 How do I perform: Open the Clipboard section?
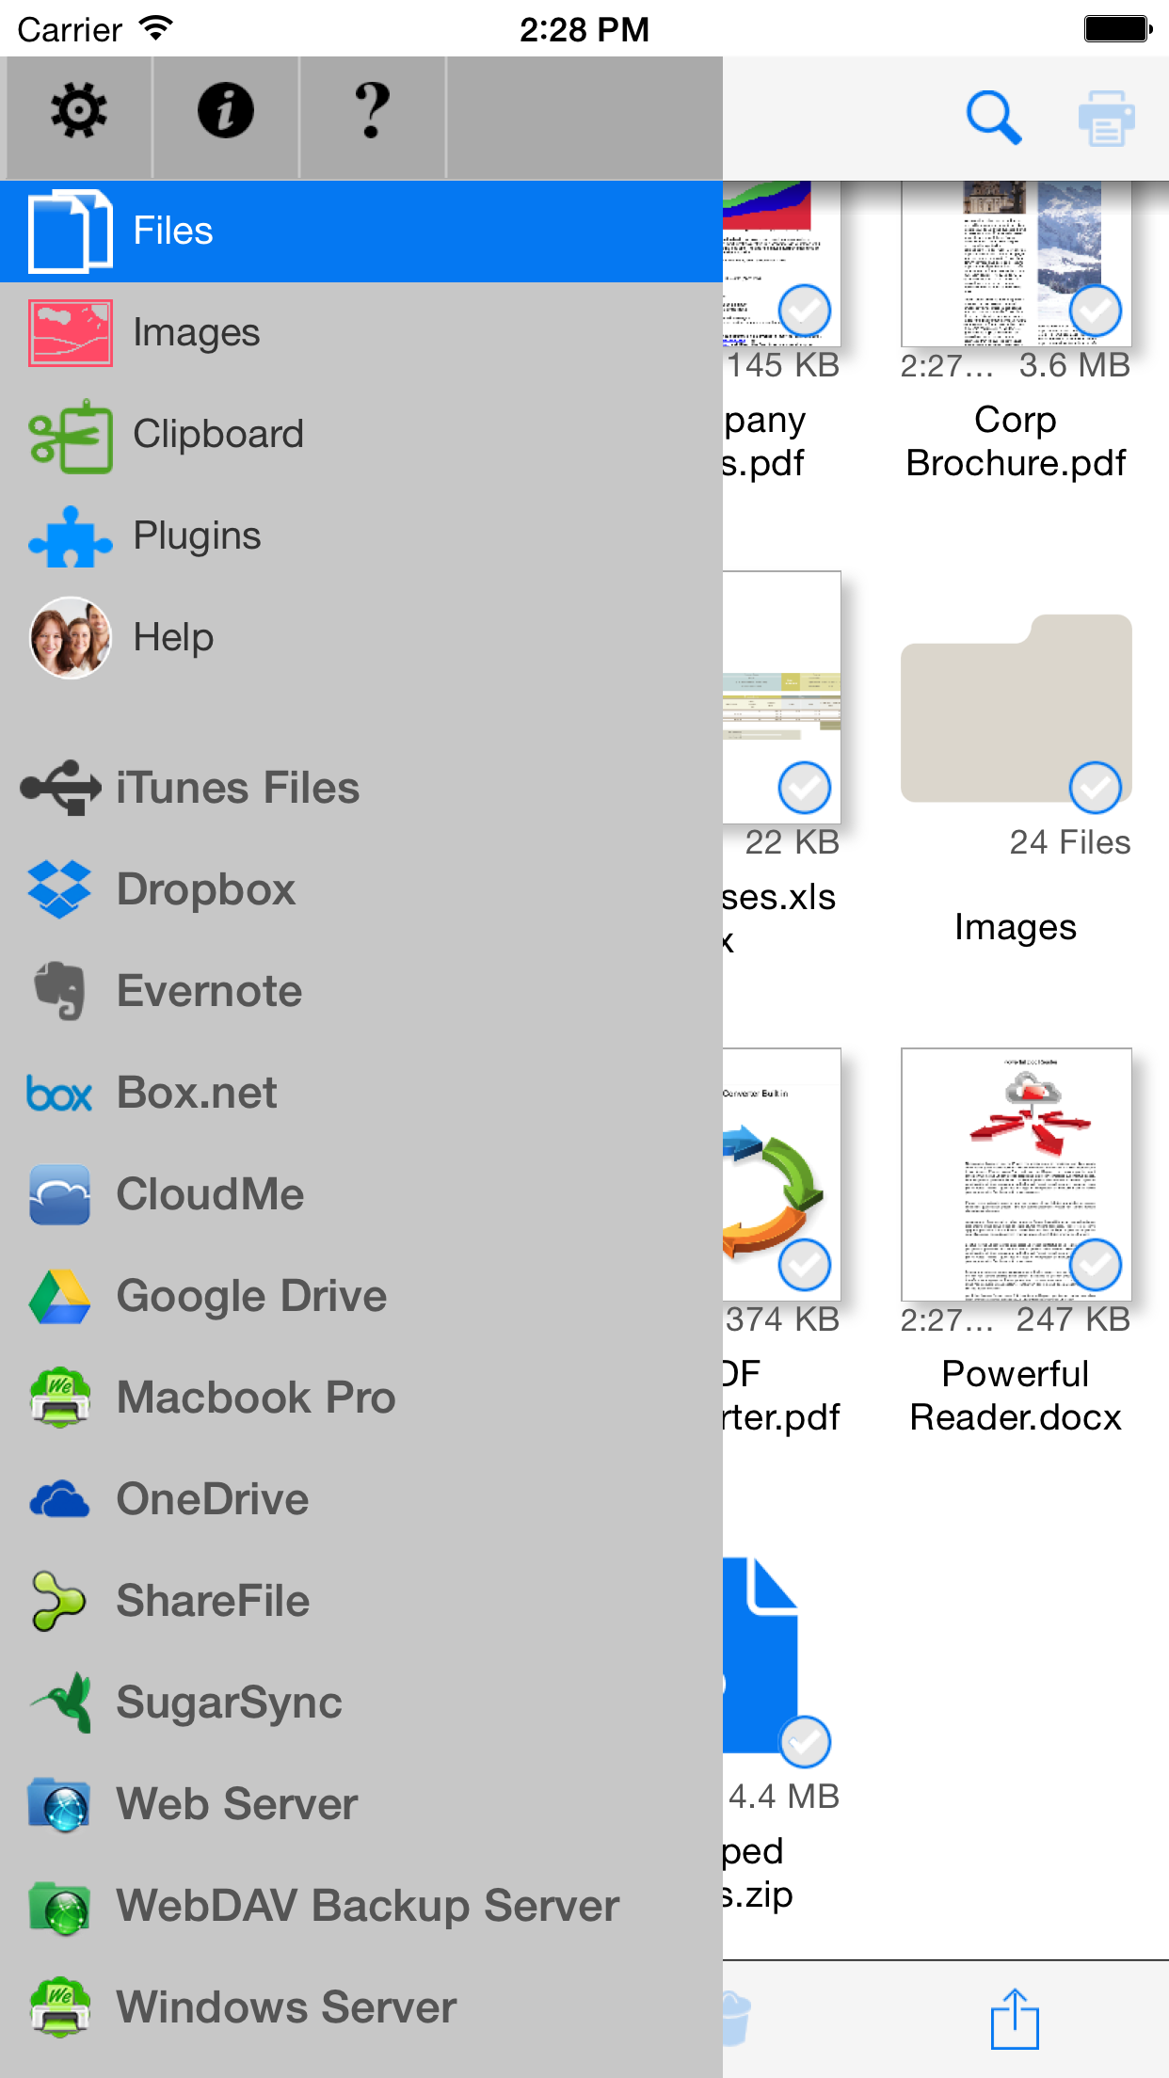[x=361, y=435]
